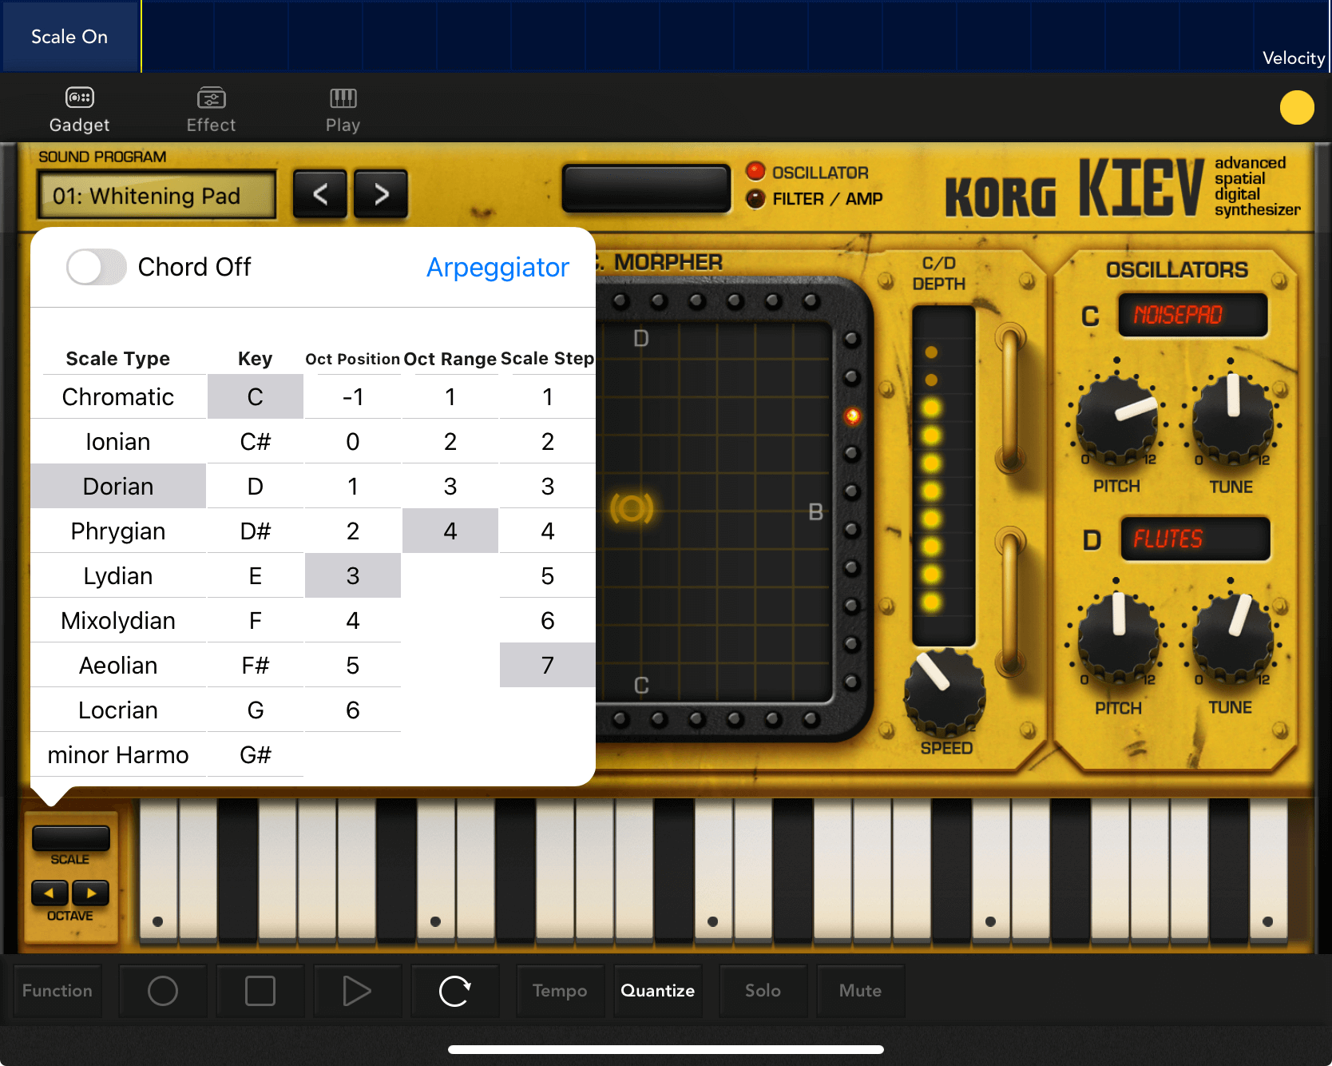Image resolution: width=1332 pixels, height=1066 pixels.
Task: Click the upper C/D depth lever
Action: pos(1010,397)
